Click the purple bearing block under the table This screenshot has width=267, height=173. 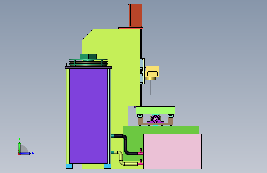(x=155, y=119)
